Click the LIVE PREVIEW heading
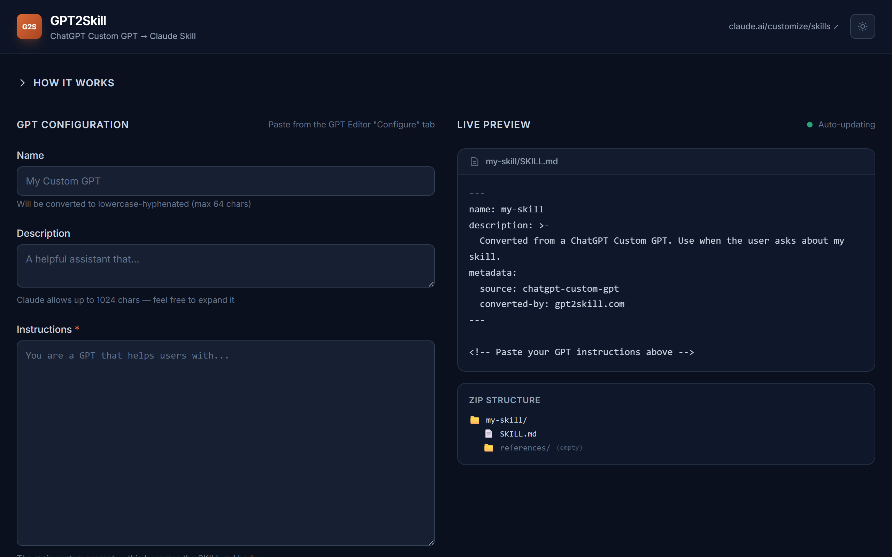 pyautogui.click(x=493, y=125)
